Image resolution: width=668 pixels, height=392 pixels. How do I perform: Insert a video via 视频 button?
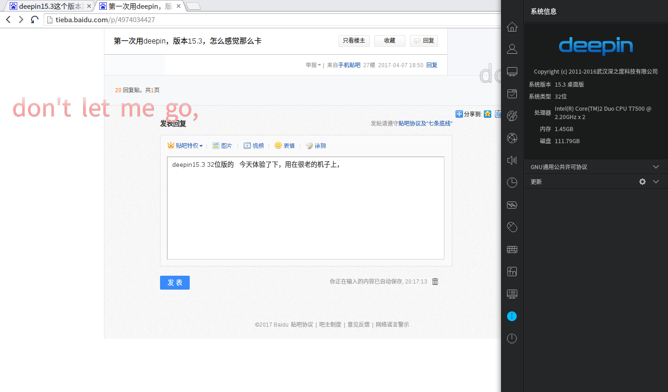click(254, 145)
